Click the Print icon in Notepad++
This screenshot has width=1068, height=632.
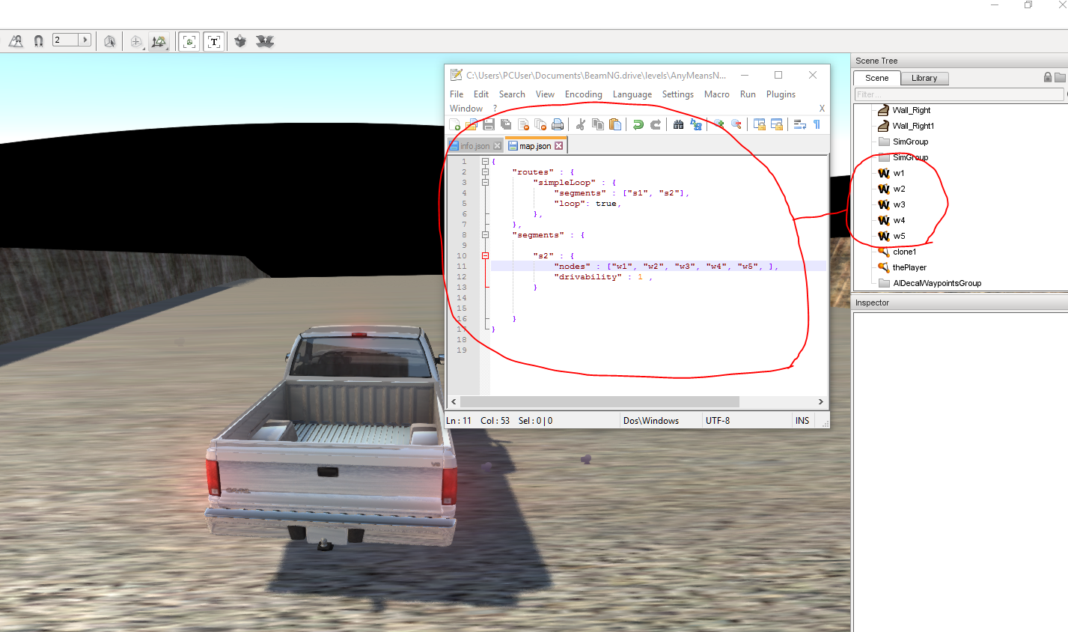pos(558,124)
